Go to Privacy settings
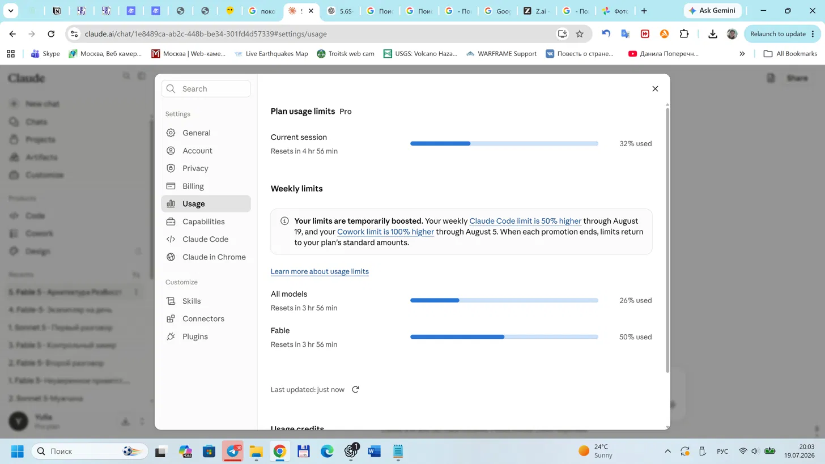825x464 pixels. 206,168
